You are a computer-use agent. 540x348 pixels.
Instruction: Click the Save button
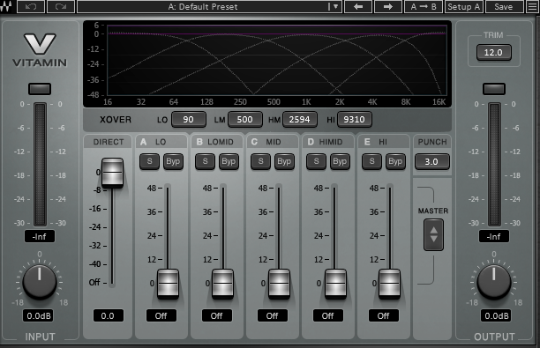[x=504, y=6]
